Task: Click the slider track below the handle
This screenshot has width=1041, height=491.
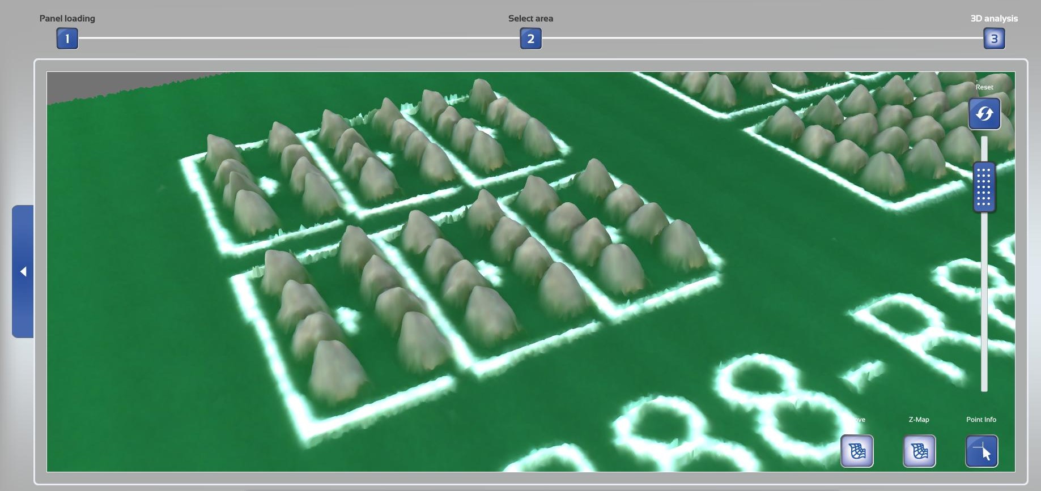Action: (x=984, y=300)
